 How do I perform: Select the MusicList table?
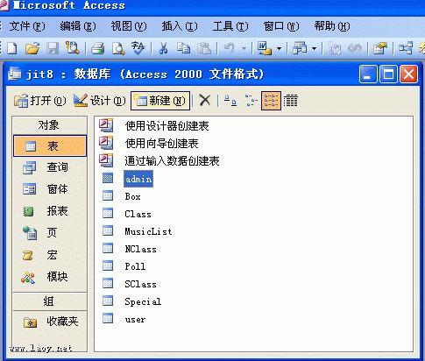pyautogui.click(x=148, y=231)
